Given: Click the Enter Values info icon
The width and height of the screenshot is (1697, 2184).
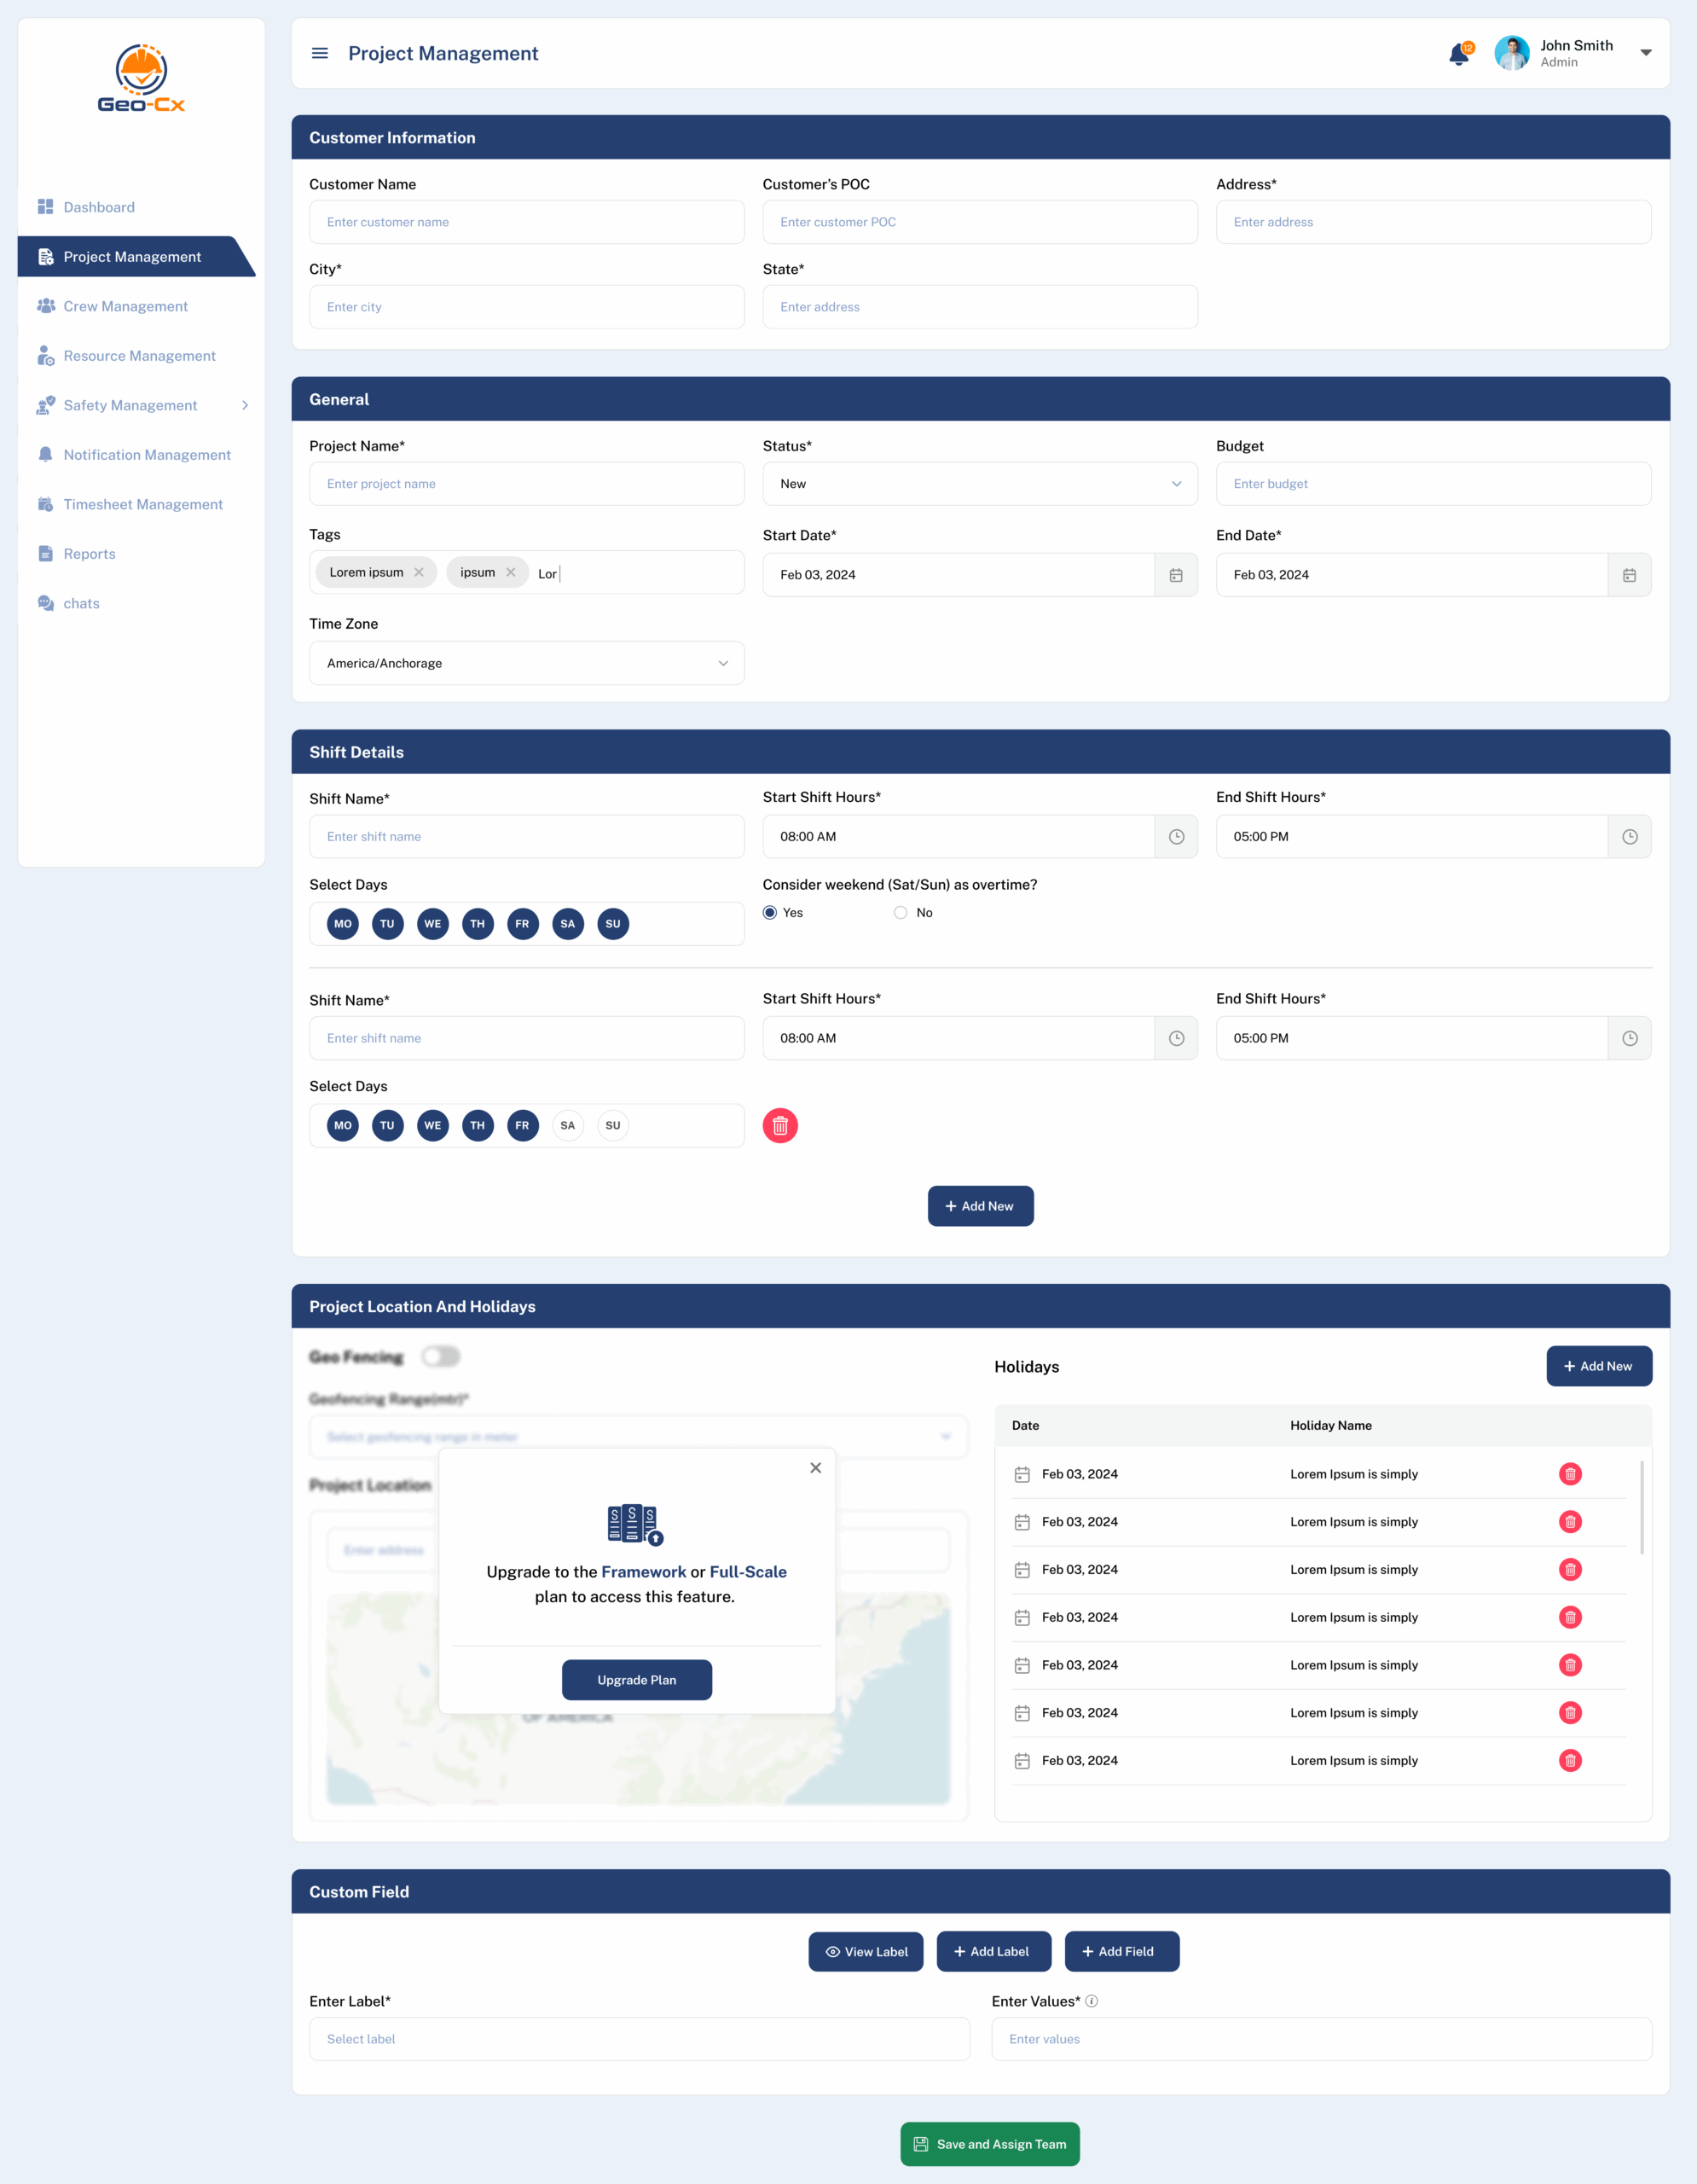Looking at the screenshot, I should pyautogui.click(x=1092, y=2001).
